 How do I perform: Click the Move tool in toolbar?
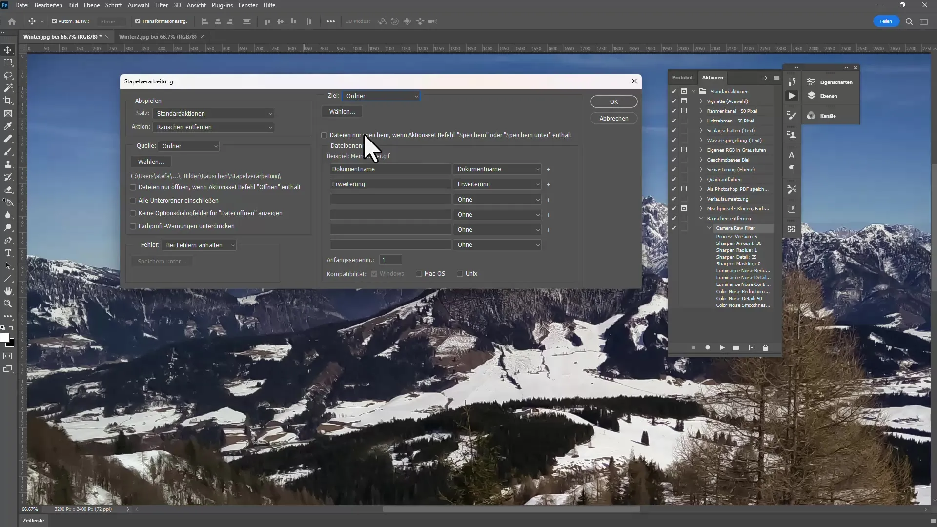pyautogui.click(x=8, y=50)
